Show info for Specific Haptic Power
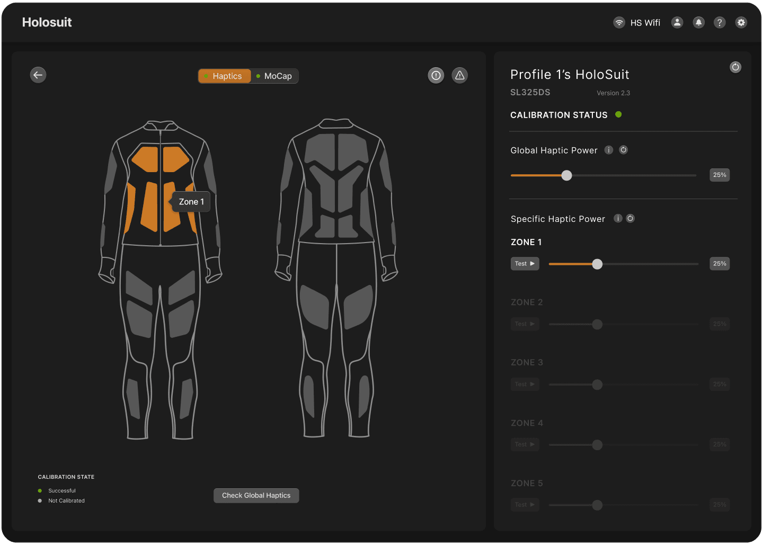This screenshot has height=545, width=763. pyautogui.click(x=618, y=218)
